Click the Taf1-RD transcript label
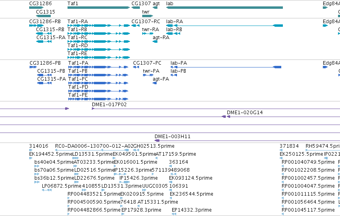The width and height of the screenshot is (340, 216). pos(78,46)
